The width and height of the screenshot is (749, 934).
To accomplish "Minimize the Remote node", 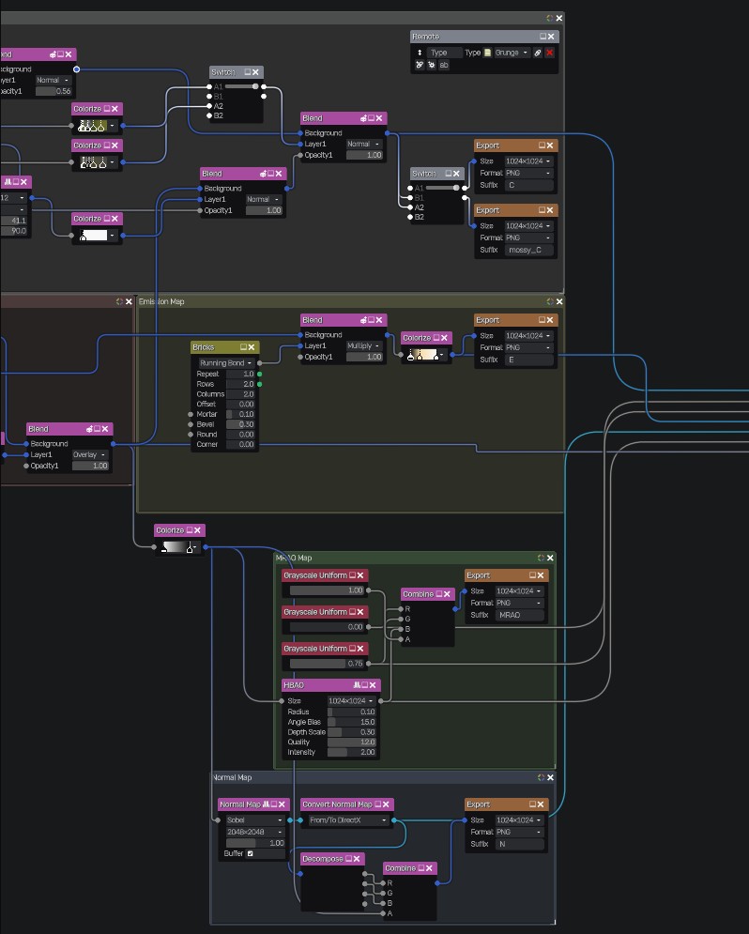I will [x=543, y=37].
